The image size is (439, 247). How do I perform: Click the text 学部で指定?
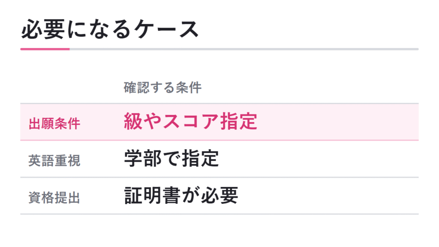point(171,159)
